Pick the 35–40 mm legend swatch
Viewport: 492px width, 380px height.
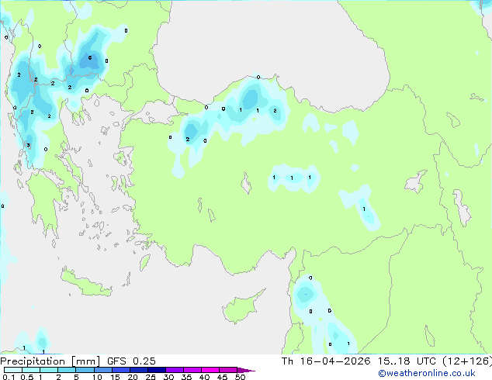coord(192,370)
